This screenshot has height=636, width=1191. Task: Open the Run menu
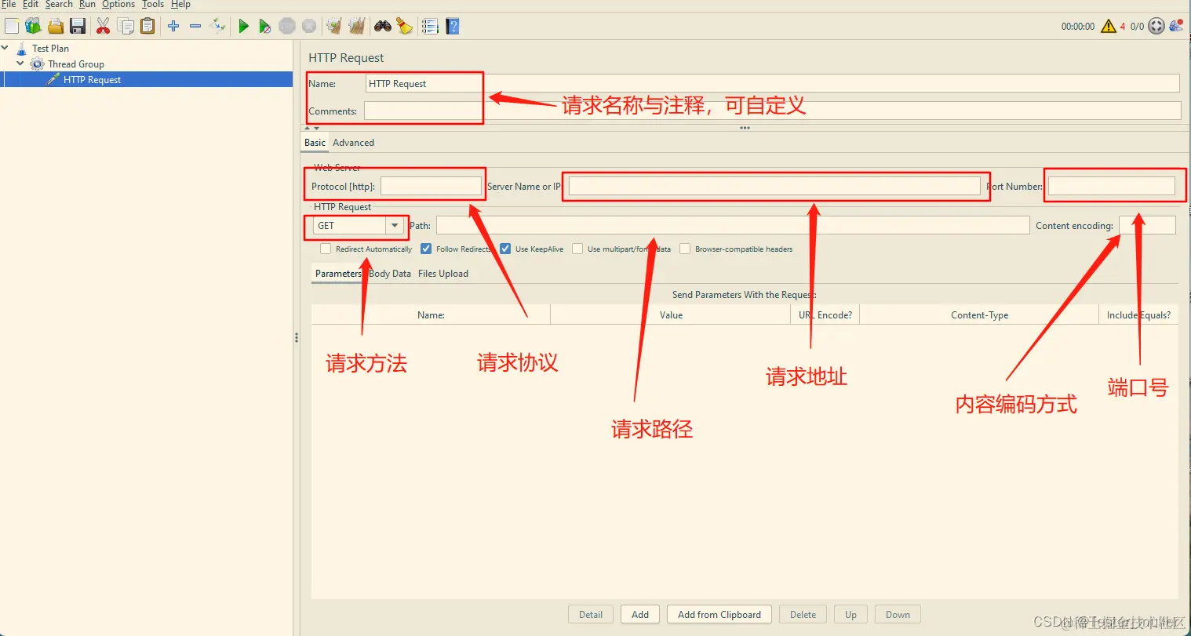pyautogui.click(x=87, y=4)
